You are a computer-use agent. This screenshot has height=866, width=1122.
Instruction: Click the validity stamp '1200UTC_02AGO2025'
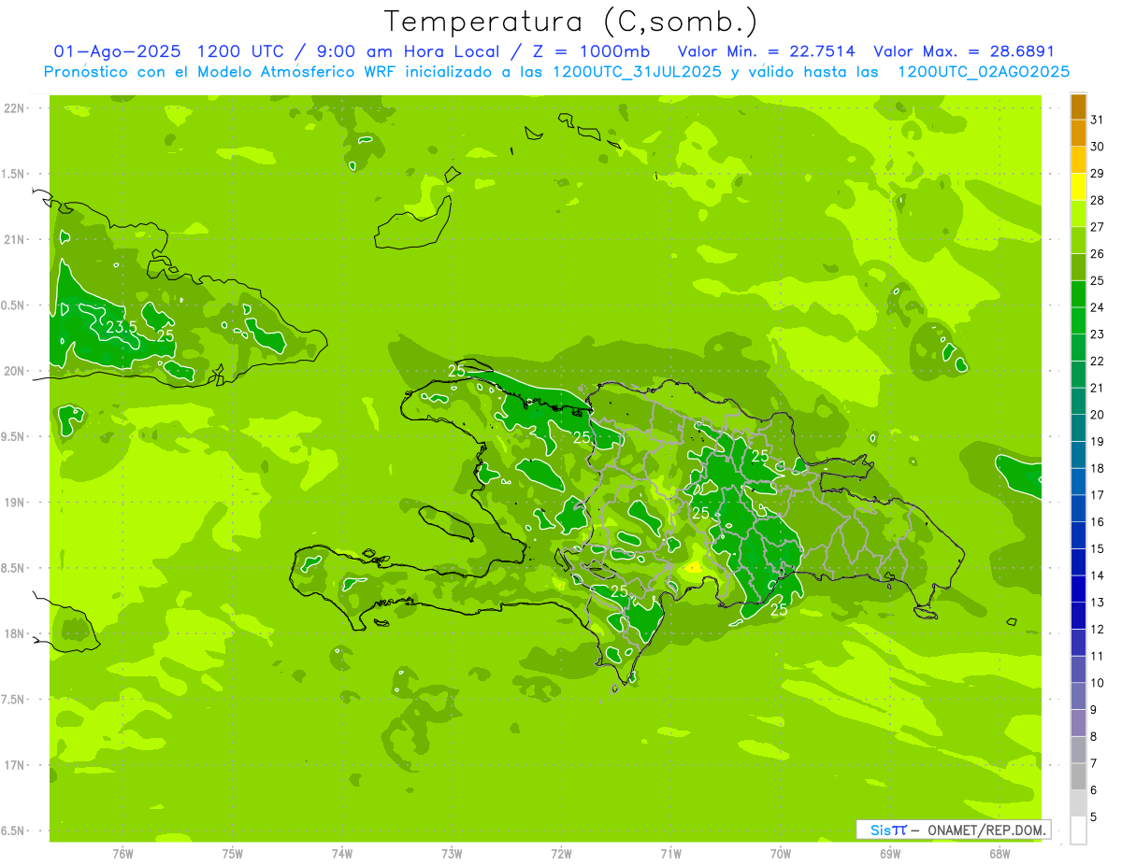click(984, 72)
